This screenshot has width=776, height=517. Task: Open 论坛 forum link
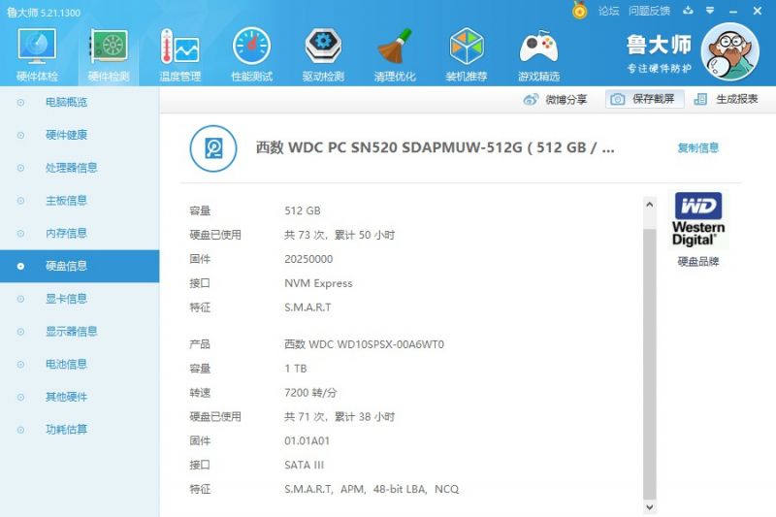(608, 11)
